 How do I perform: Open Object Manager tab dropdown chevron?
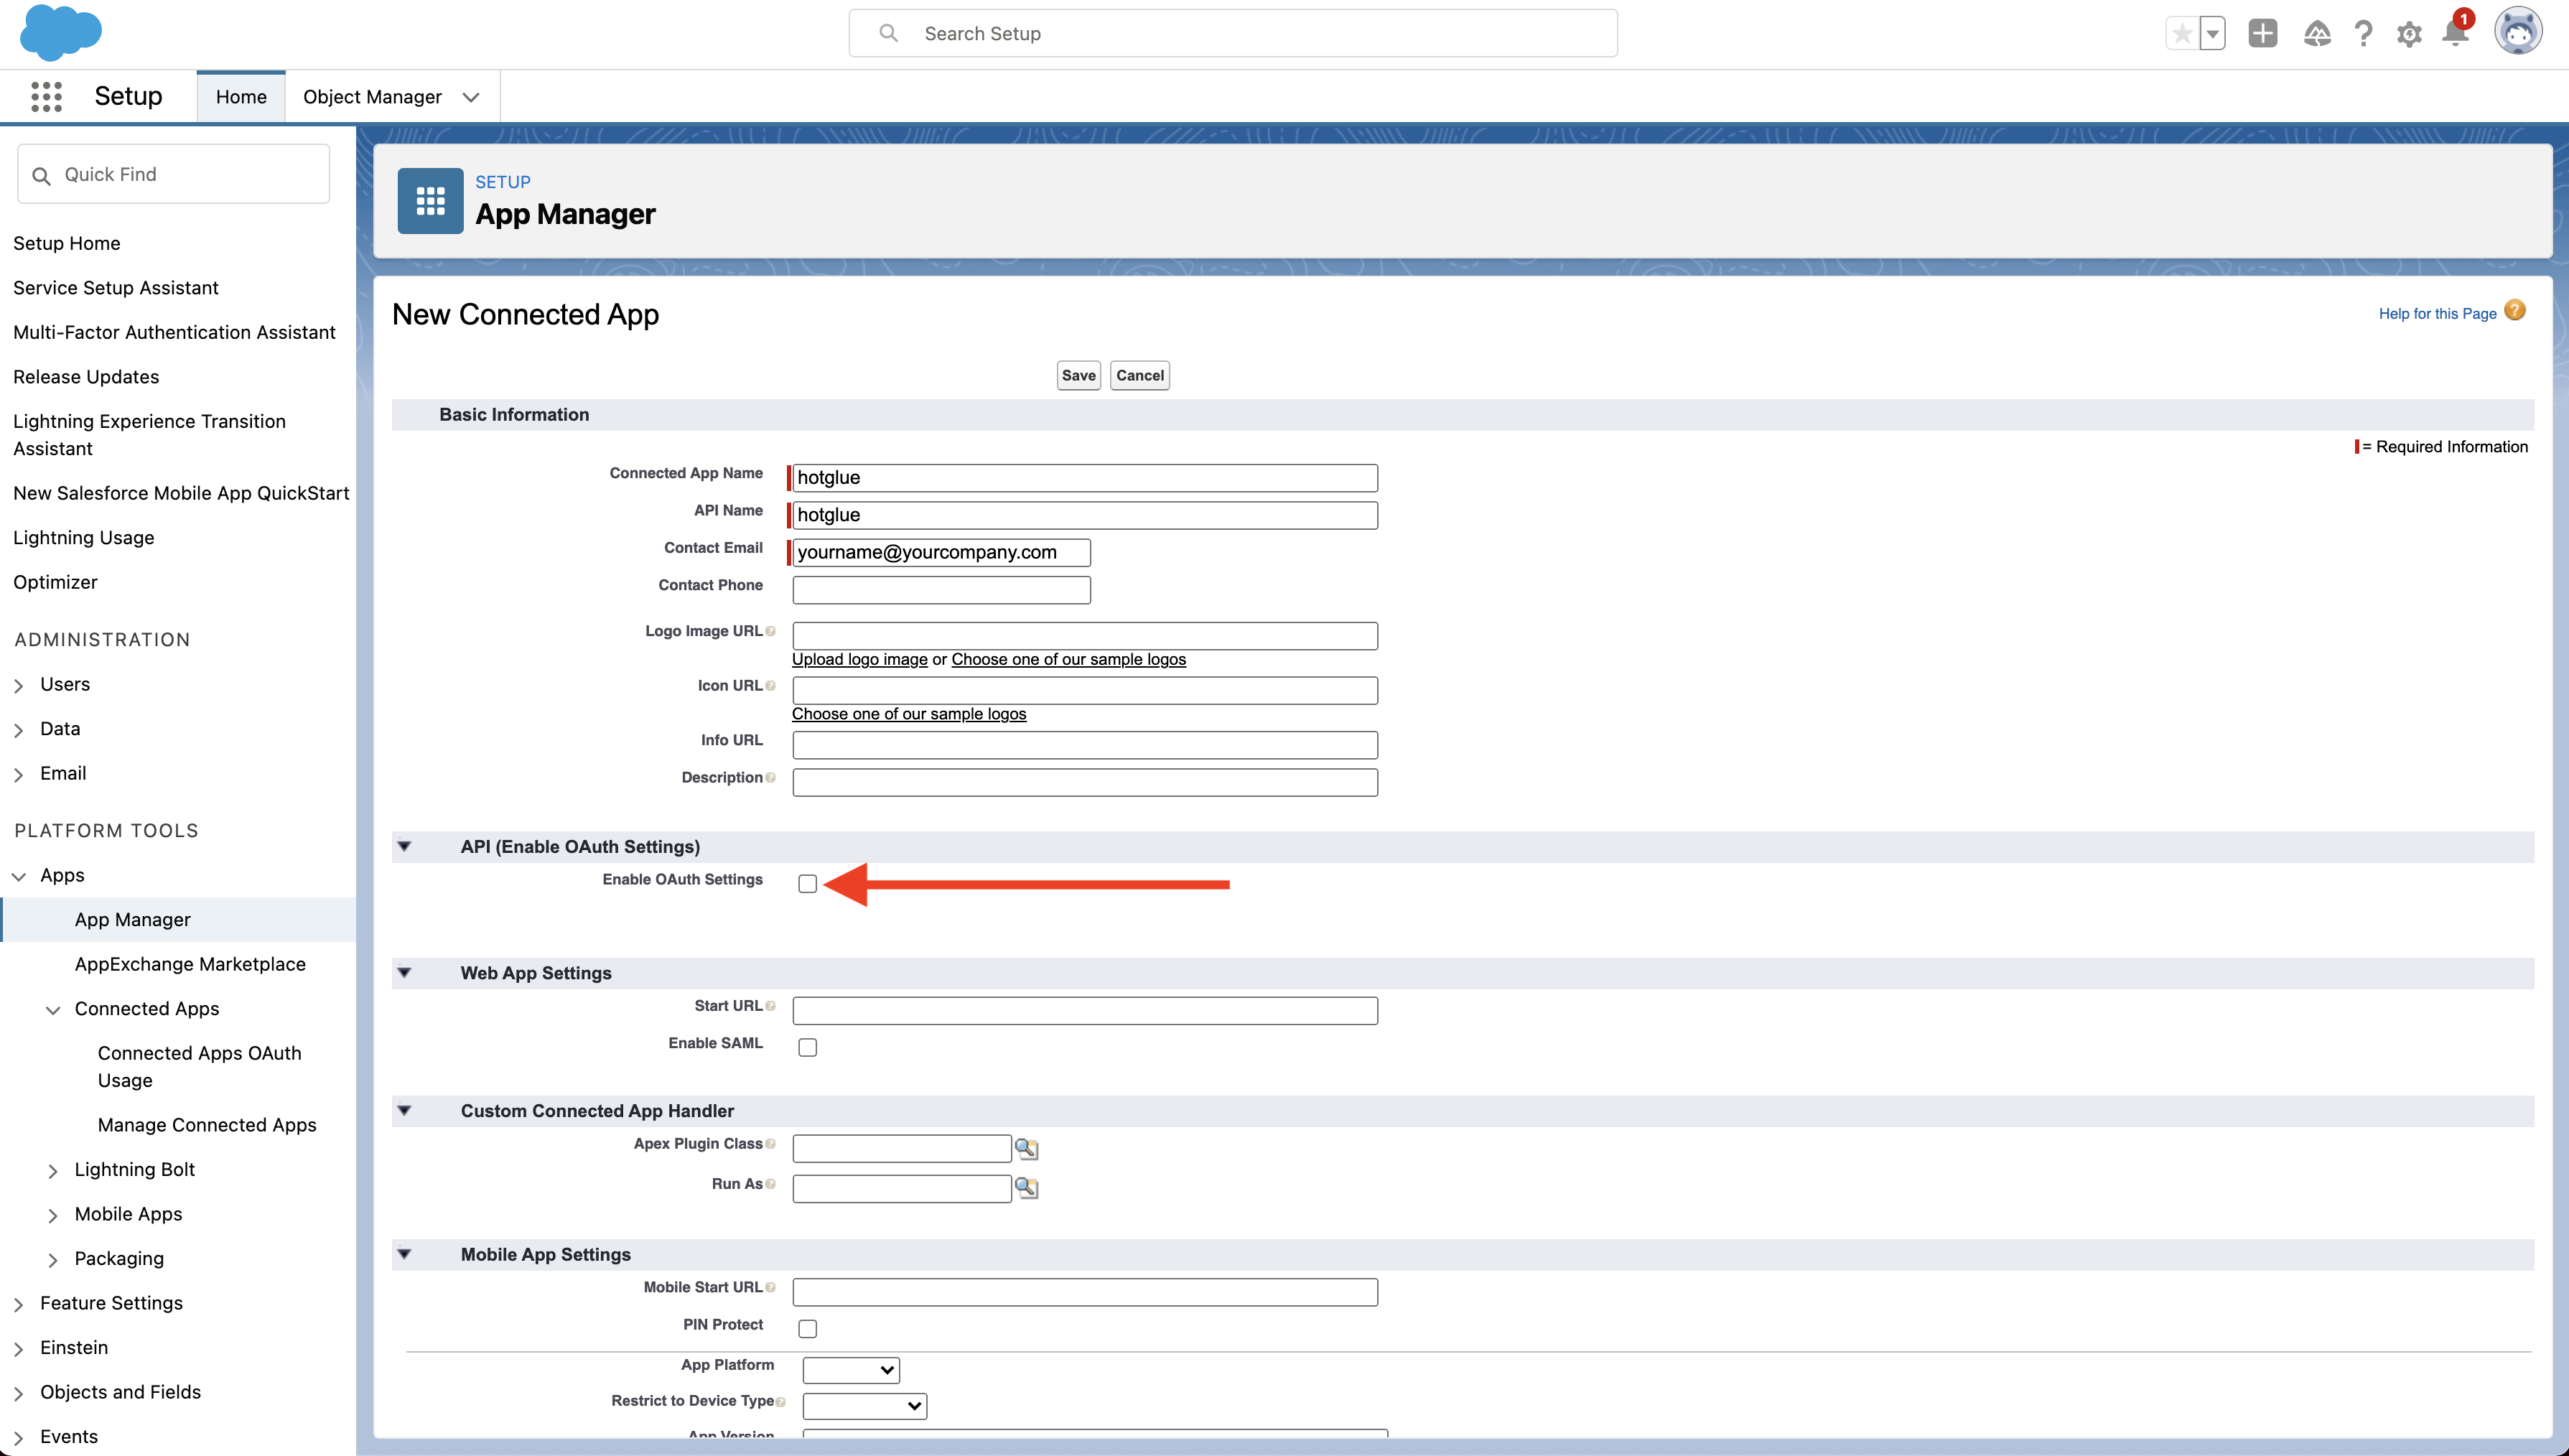point(471,97)
